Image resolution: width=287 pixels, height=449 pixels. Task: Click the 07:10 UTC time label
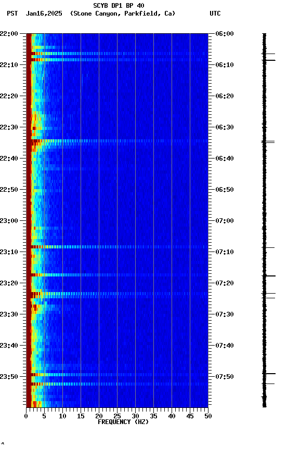tap(225, 252)
